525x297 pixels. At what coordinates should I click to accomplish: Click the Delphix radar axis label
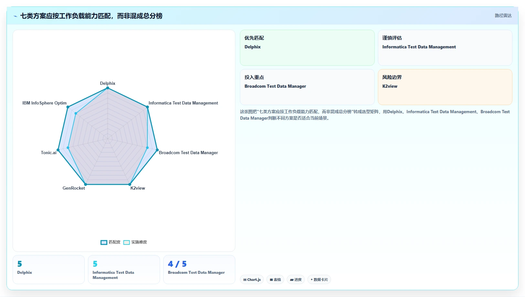tap(108, 83)
